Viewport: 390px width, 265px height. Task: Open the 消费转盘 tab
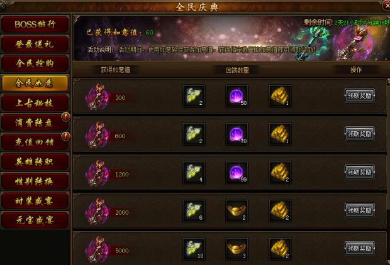click(35, 122)
